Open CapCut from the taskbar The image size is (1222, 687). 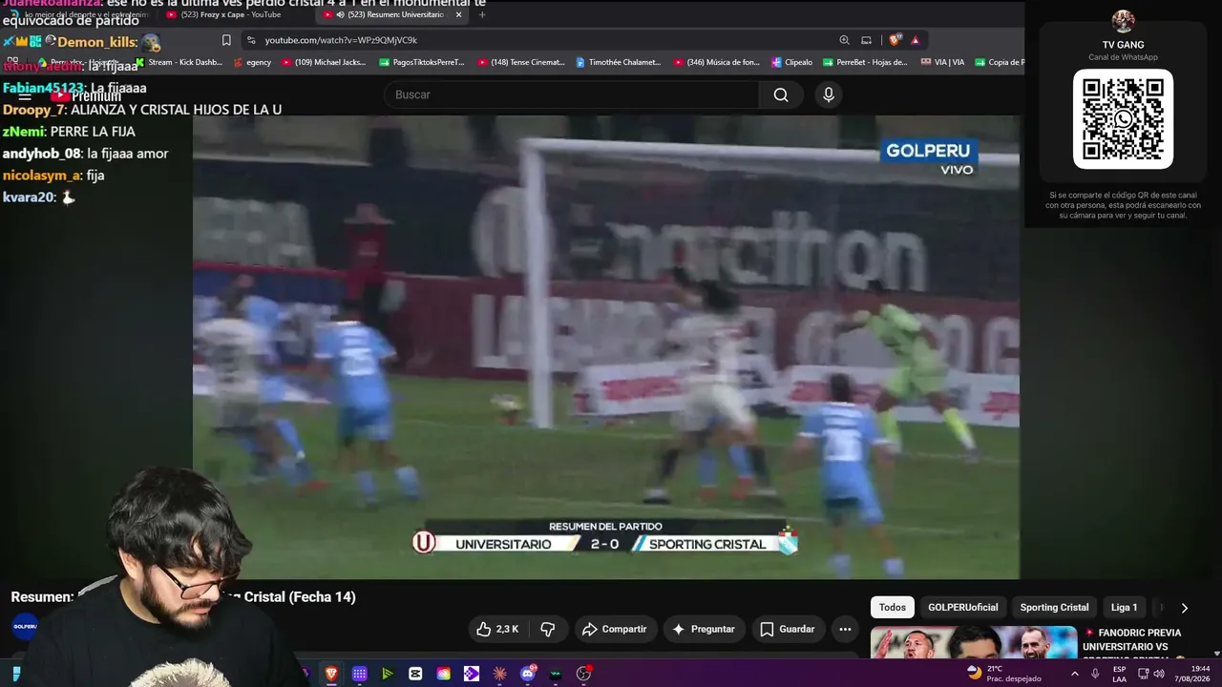click(x=415, y=674)
